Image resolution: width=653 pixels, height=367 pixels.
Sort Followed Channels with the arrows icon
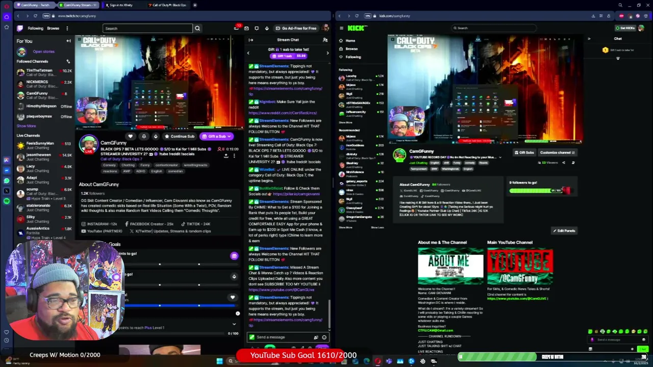tap(68, 61)
